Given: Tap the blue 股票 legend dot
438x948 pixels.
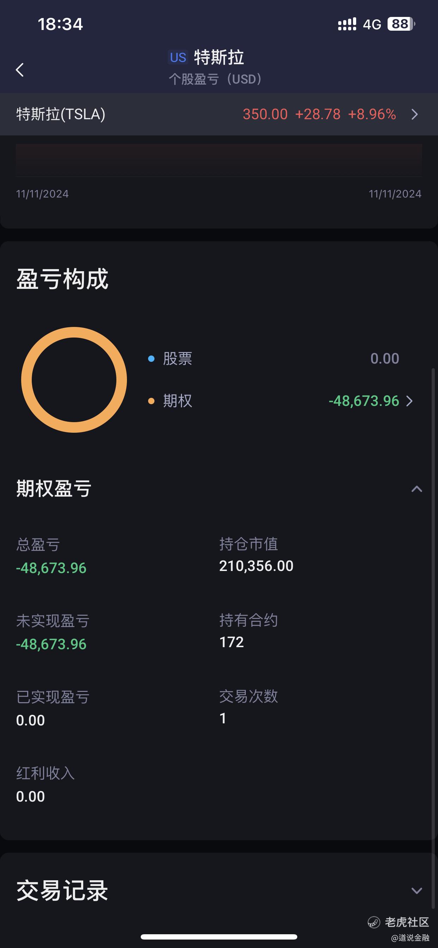Looking at the screenshot, I should [x=151, y=359].
